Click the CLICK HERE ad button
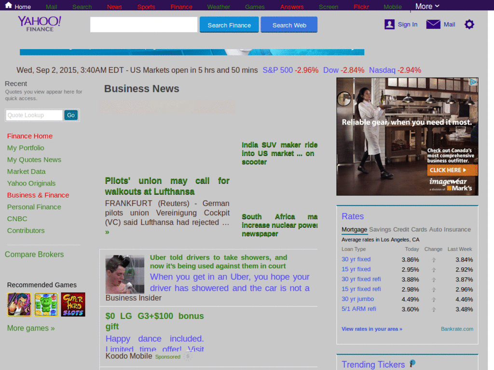Viewport: 494px width, 370px height. point(452,170)
